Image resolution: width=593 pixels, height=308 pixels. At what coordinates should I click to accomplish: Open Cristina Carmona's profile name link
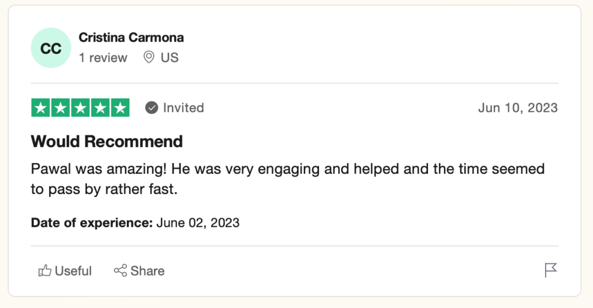131,38
